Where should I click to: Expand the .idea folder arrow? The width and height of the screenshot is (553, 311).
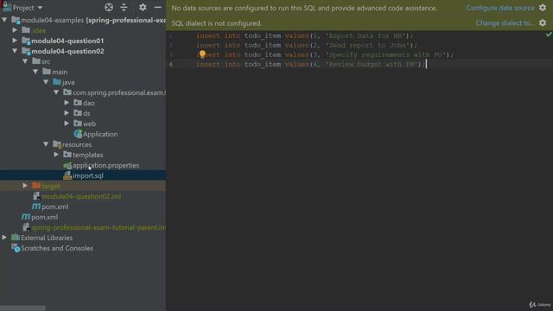15,30
